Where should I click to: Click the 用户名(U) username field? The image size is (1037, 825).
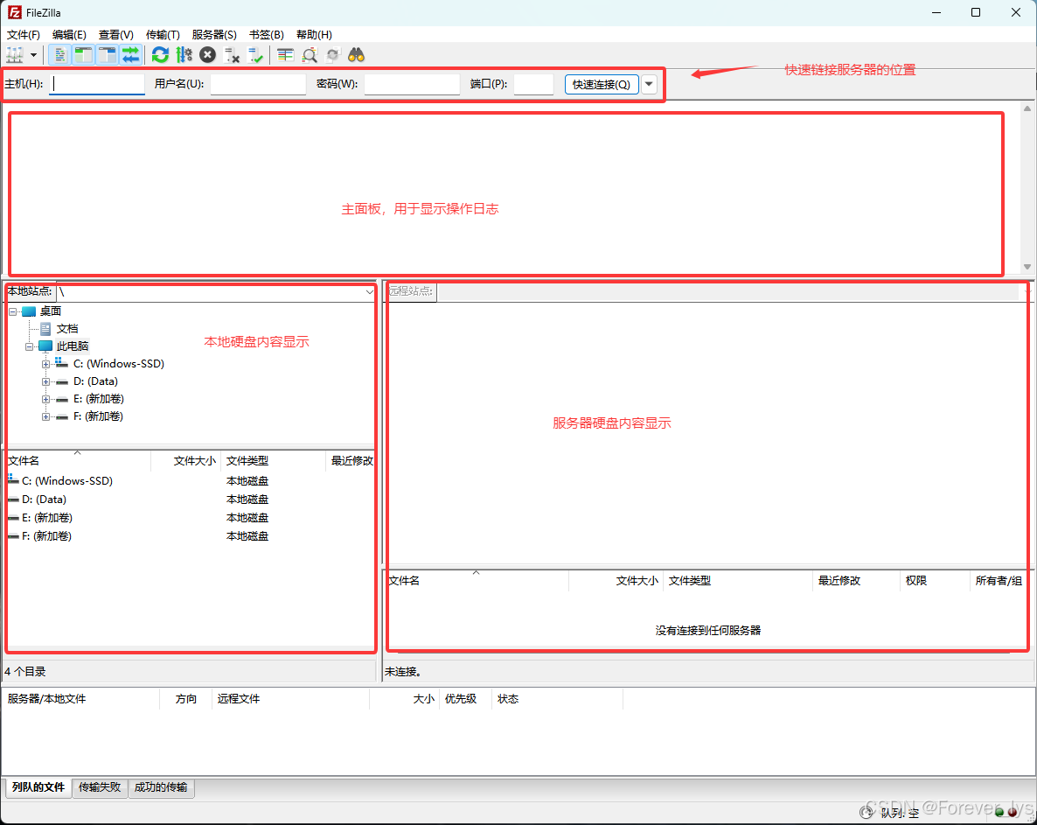(x=258, y=84)
